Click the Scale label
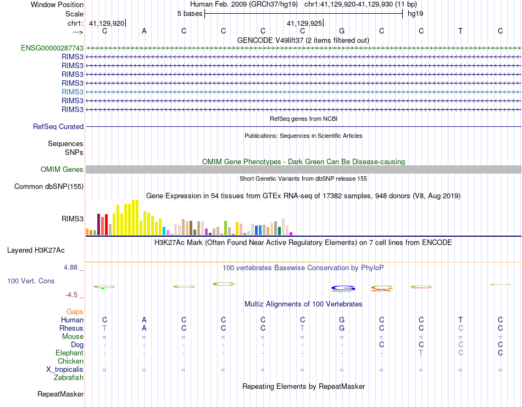The width and height of the screenshot is (522, 407). point(75,14)
